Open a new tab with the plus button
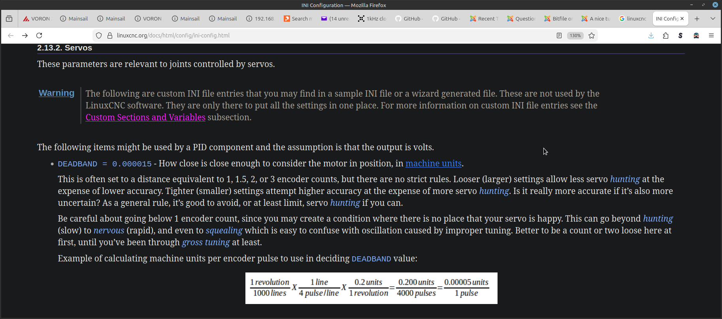 point(697,19)
